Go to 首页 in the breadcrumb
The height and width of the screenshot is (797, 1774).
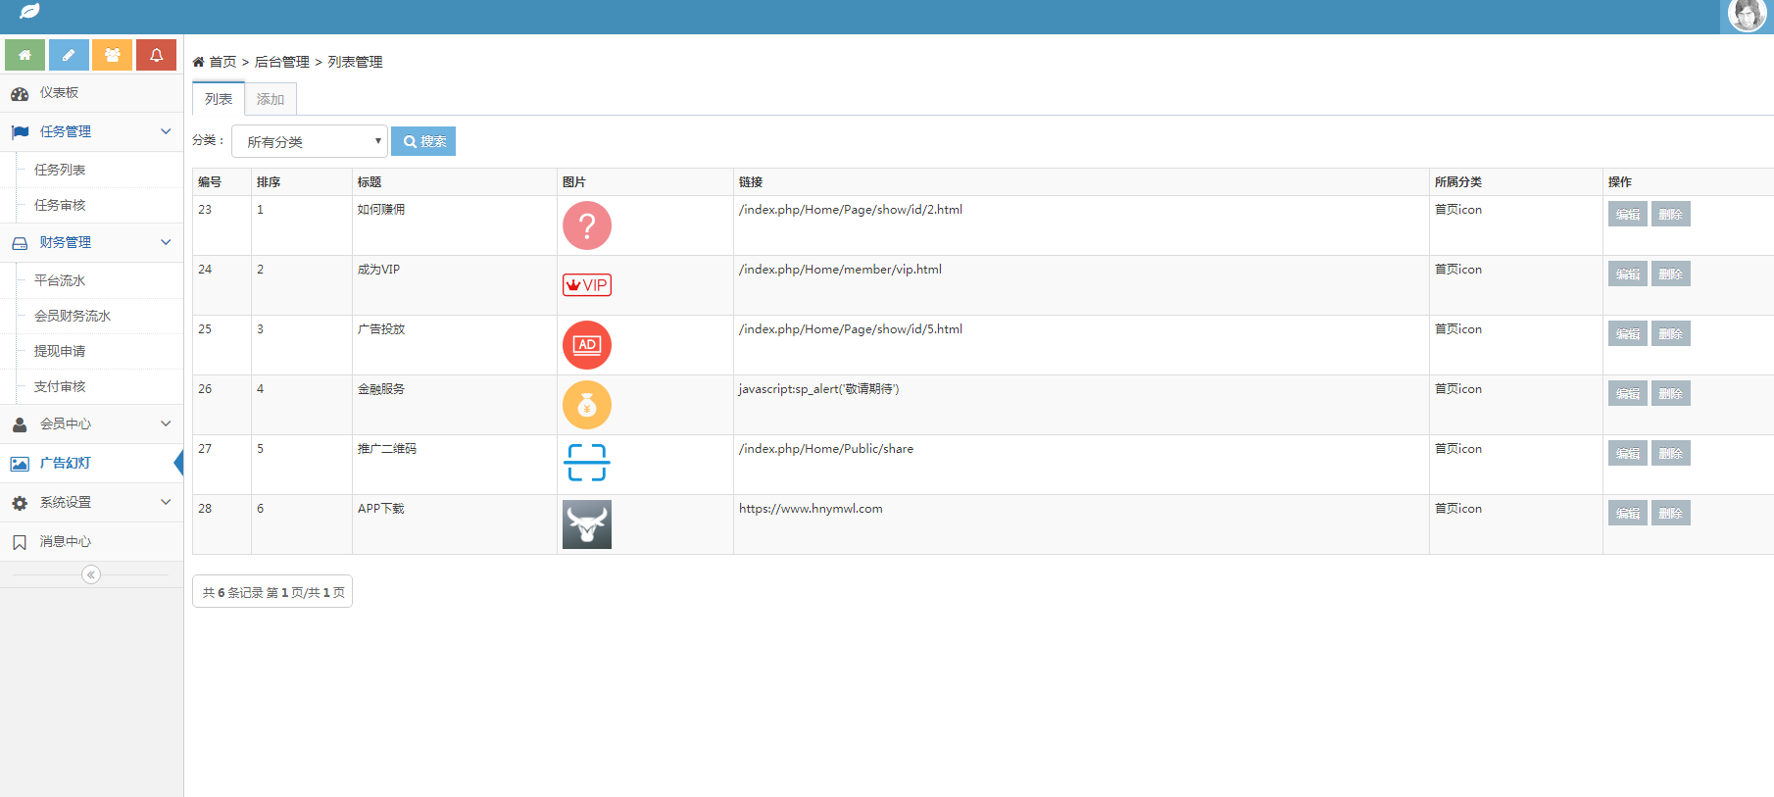pyautogui.click(x=222, y=62)
